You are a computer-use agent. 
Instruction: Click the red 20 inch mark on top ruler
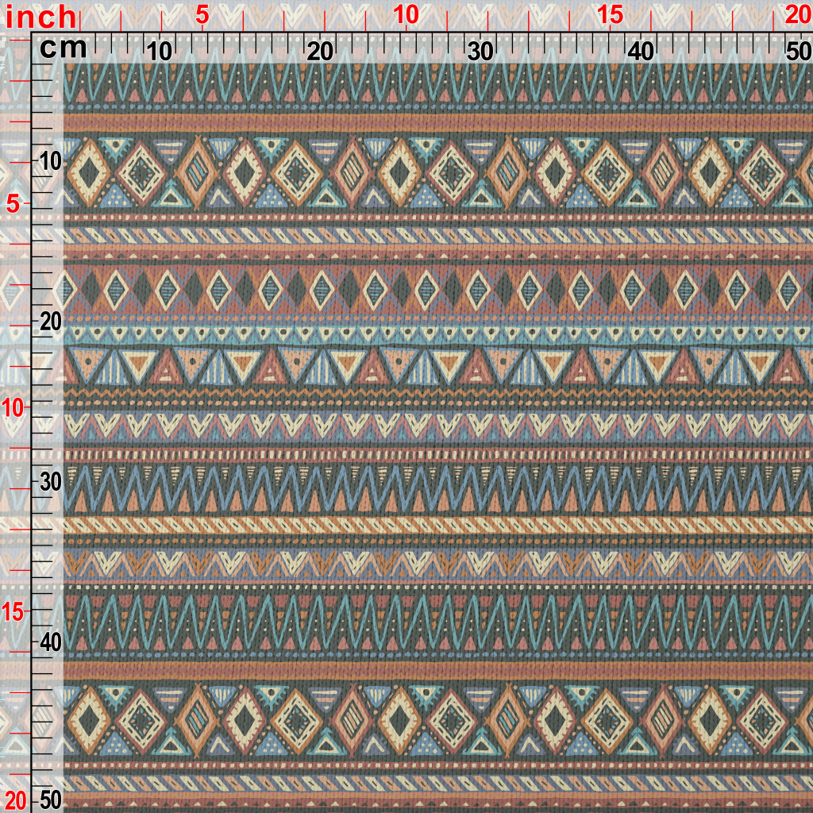click(797, 14)
